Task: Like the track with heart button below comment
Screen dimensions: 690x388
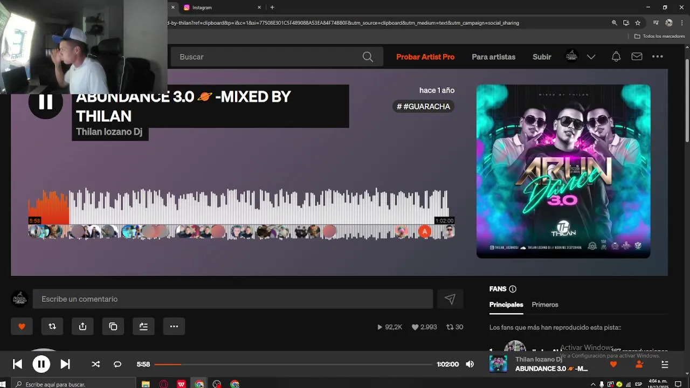Action: pos(22,327)
